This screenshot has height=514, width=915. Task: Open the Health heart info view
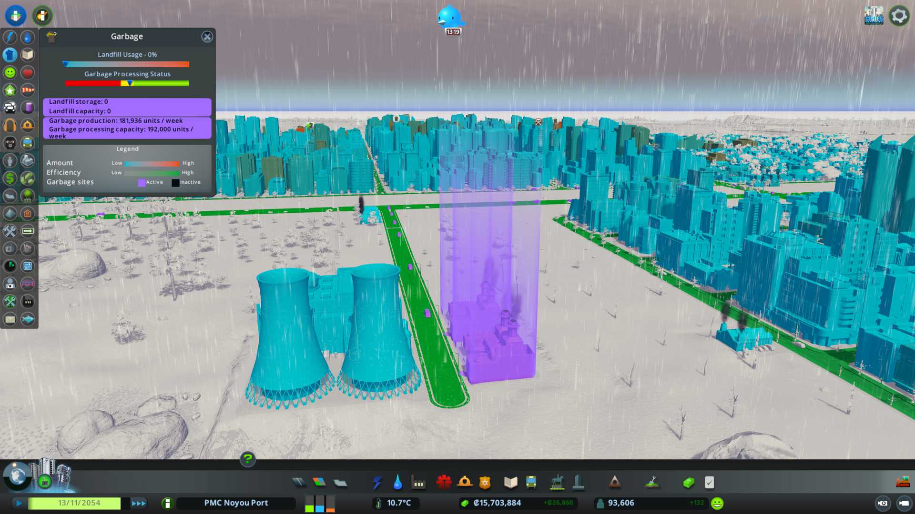[x=28, y=72]
